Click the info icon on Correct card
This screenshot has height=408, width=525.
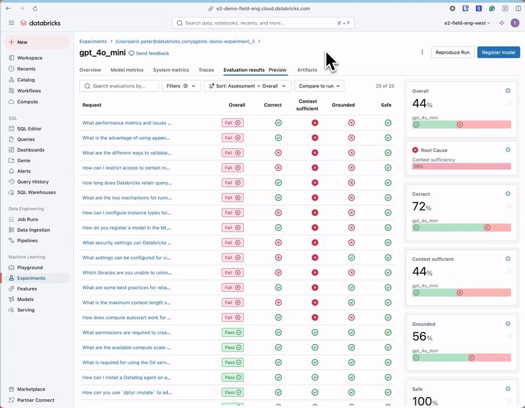[508, 194]
